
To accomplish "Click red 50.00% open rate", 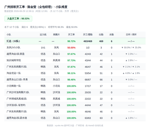I will (71, 48).
